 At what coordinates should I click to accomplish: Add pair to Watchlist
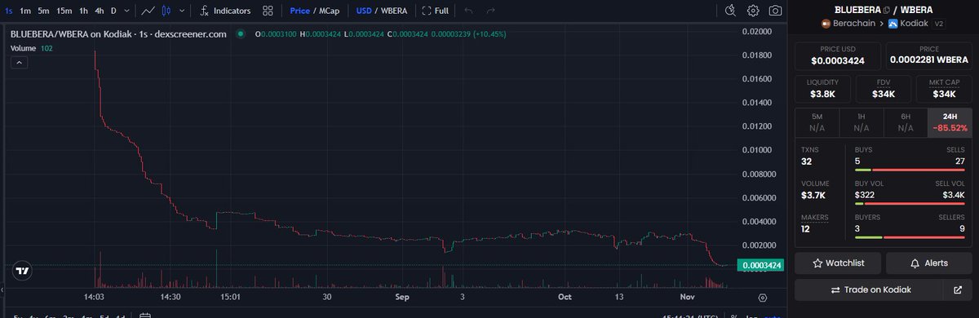(x=838, y=263)
